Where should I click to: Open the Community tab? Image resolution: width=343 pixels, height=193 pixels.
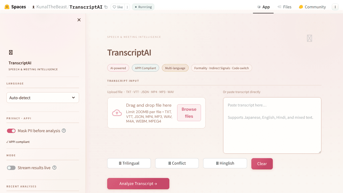pyautogui.click(x=312, y=7)
